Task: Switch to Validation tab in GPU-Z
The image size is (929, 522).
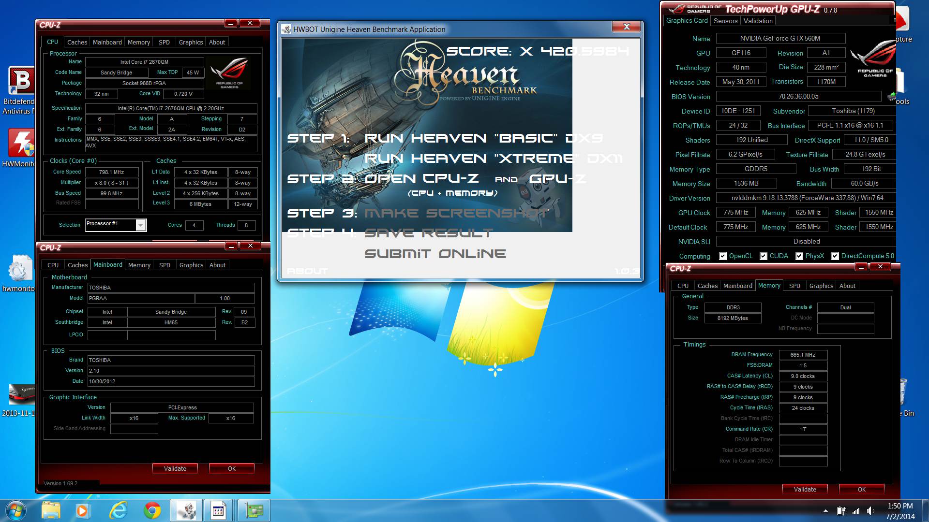Action: tap(758, 21)
